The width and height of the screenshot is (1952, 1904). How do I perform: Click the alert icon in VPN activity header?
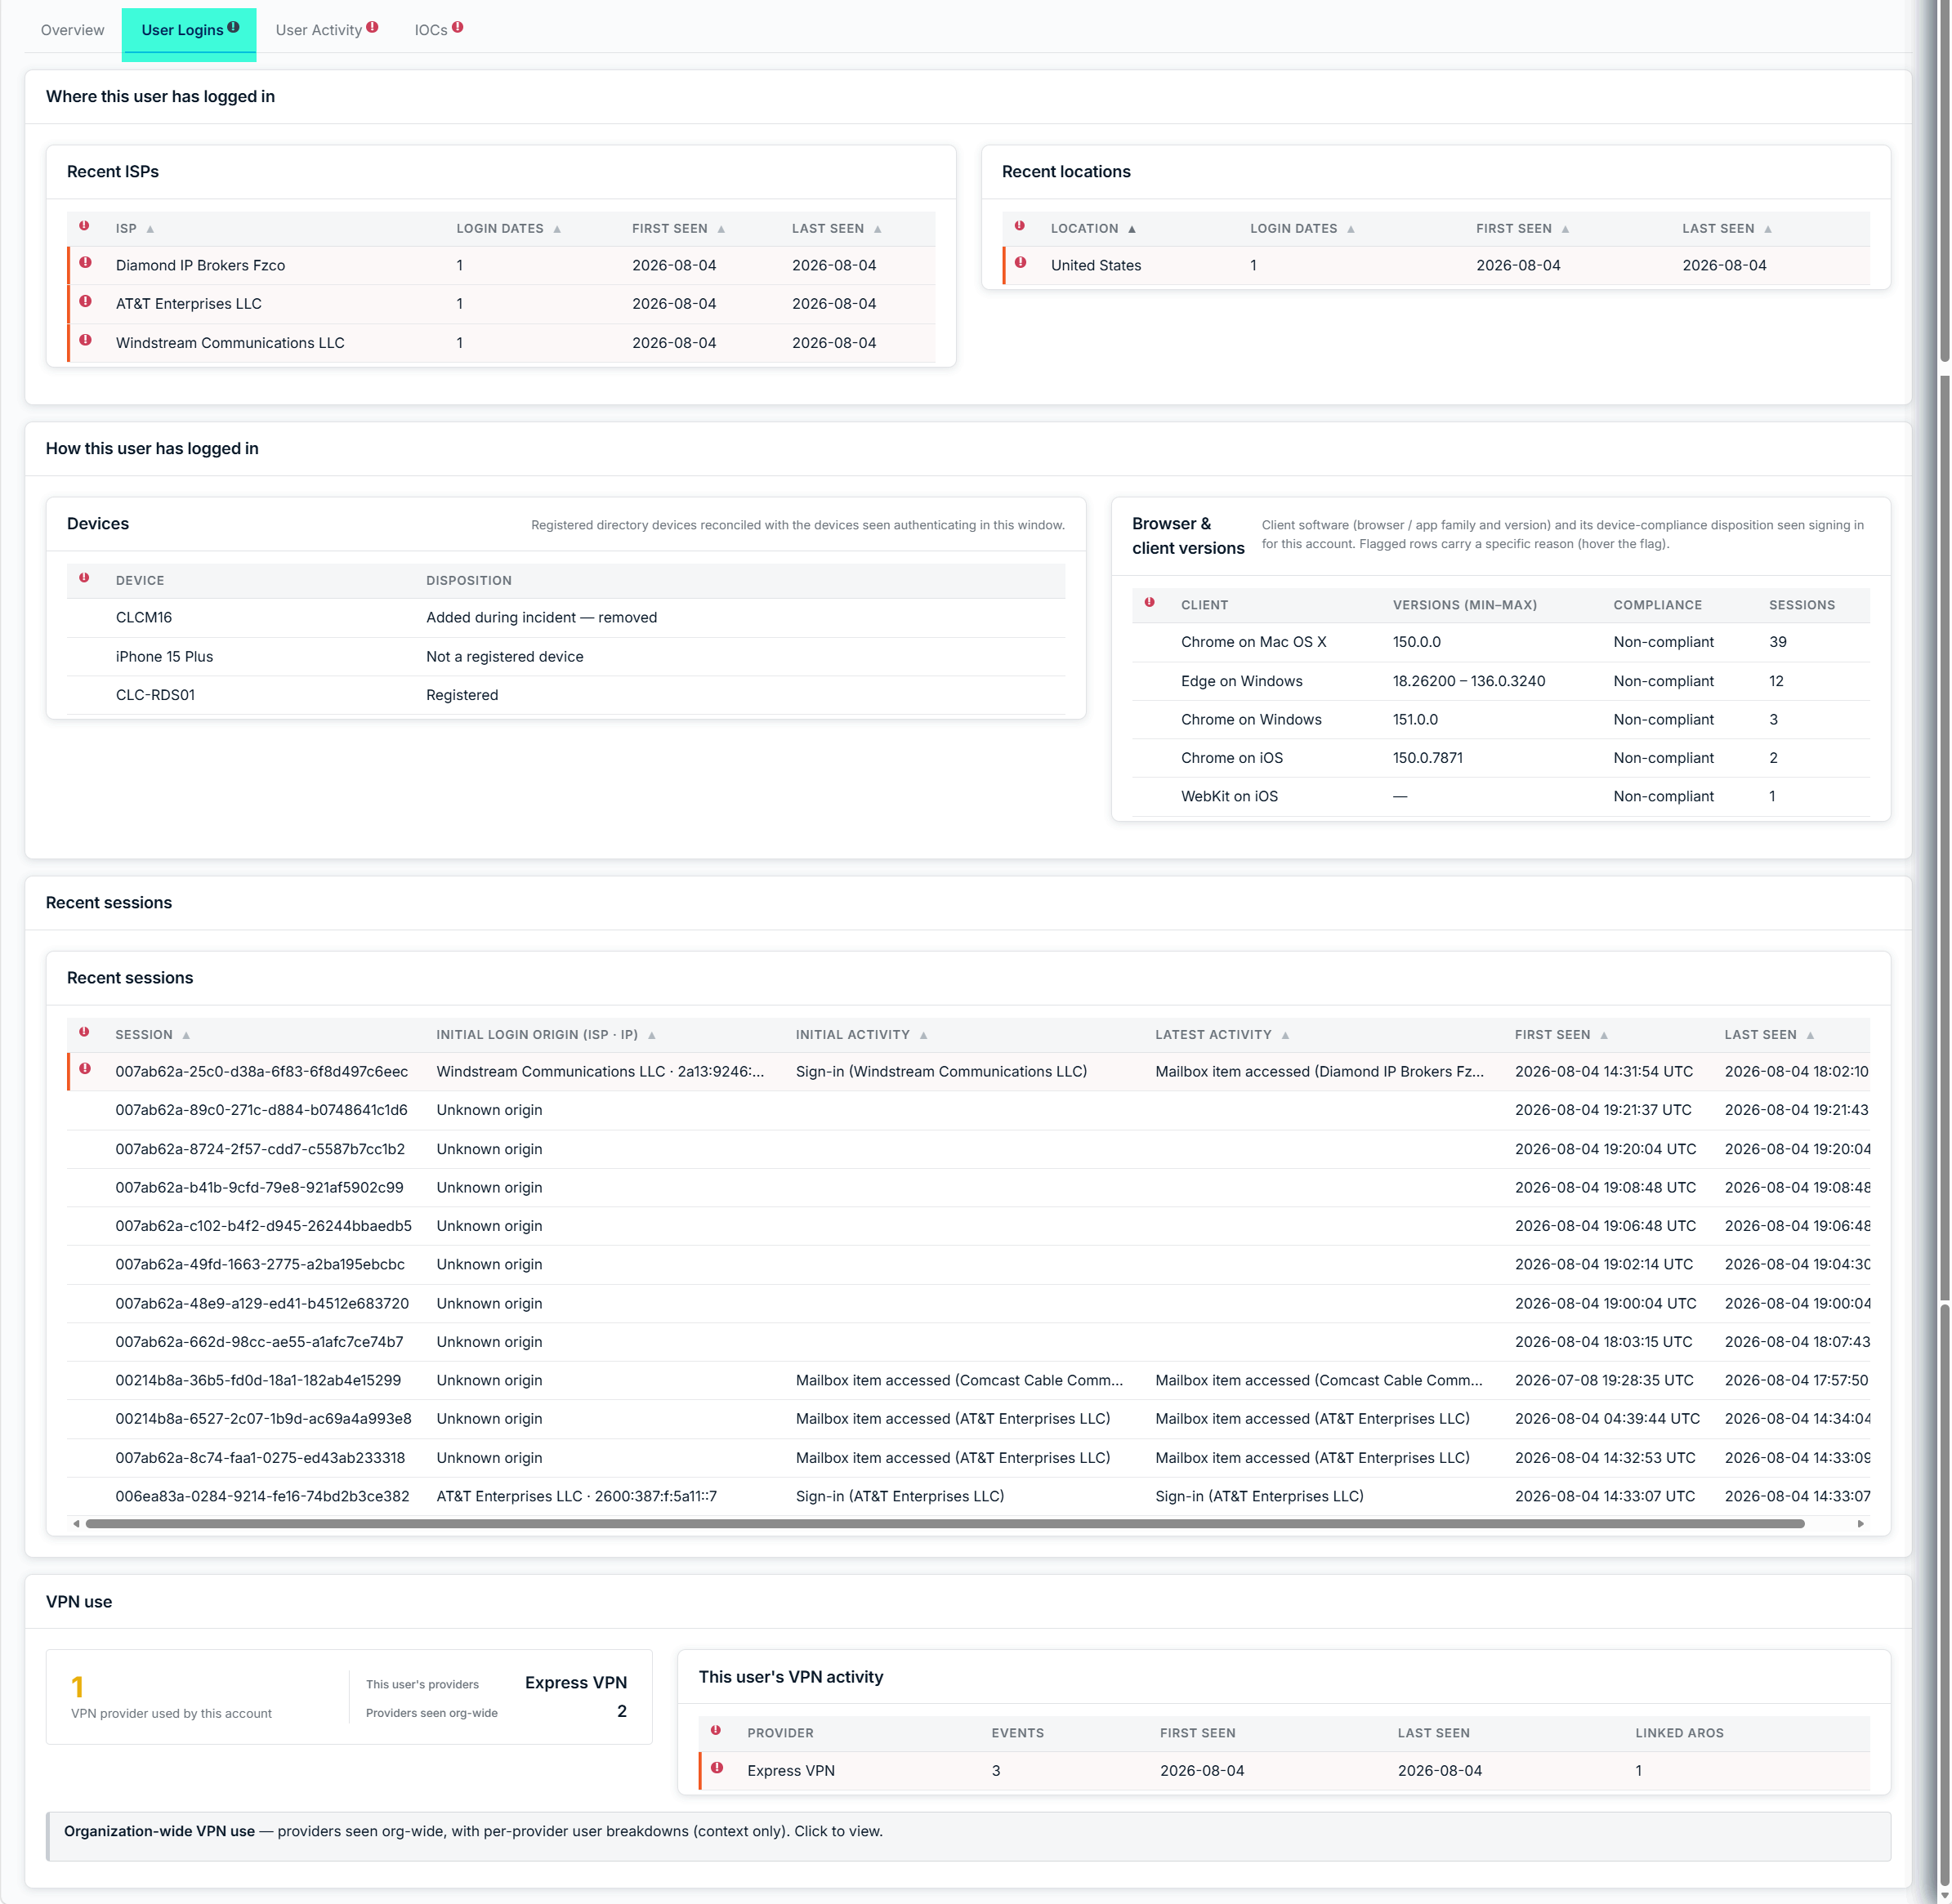click(716, 1730)
